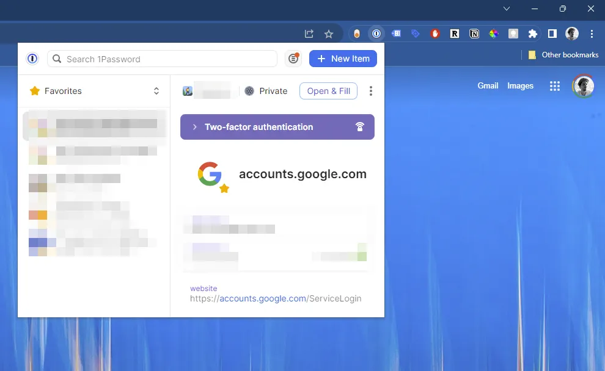605x371 pixels.
Task: Open the Google account avatar on page
Action: click(584, 86)
